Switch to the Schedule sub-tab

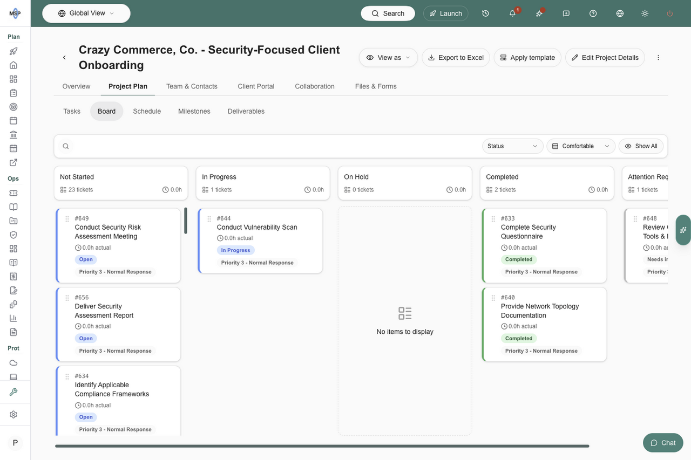point(147,111)
